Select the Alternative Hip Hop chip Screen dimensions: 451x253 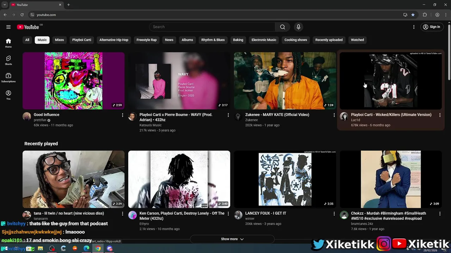pyautogui.click(x=114, y=40)
